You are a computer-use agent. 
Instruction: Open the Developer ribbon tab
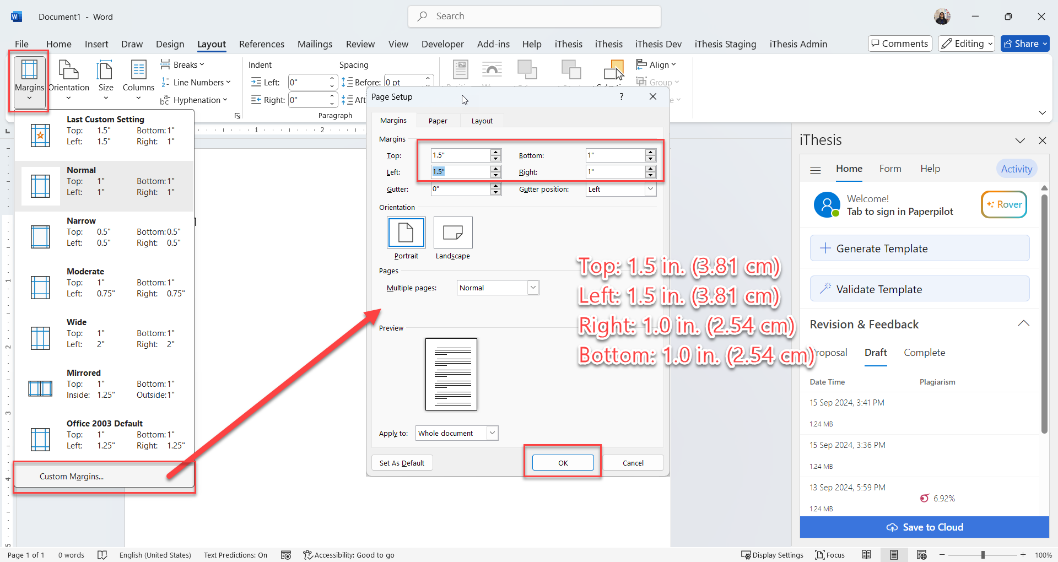(442, 44)
